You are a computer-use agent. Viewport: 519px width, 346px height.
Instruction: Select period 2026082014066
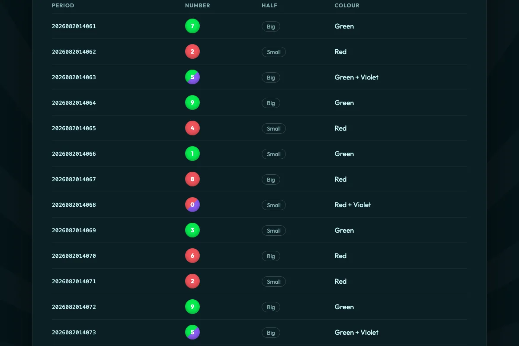tap(74, 154)
